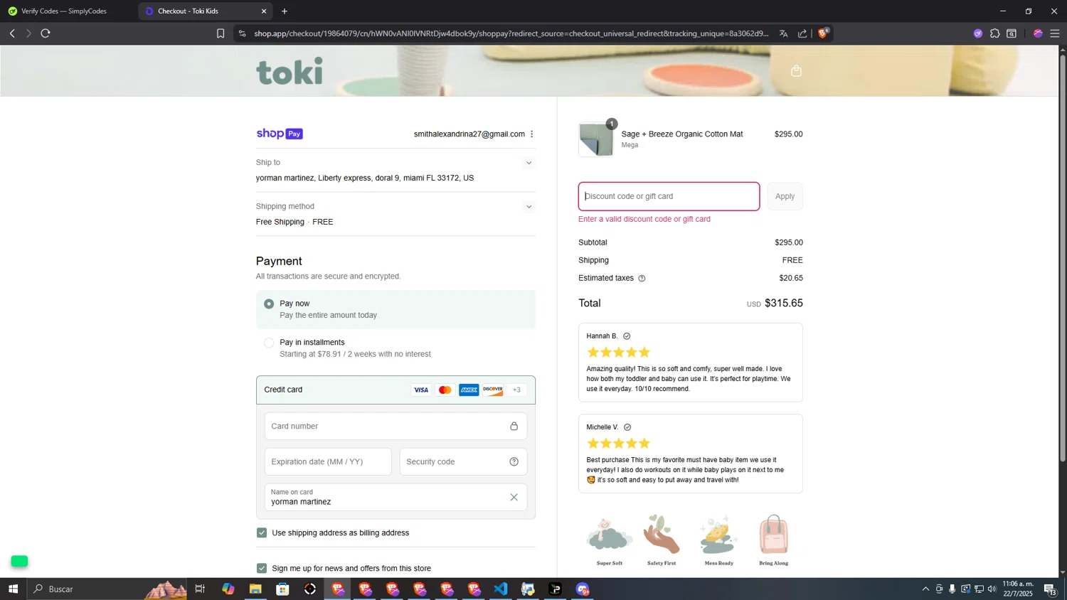Click the security code help icon
Screen dimensions: 1067x600
point(514,461)
